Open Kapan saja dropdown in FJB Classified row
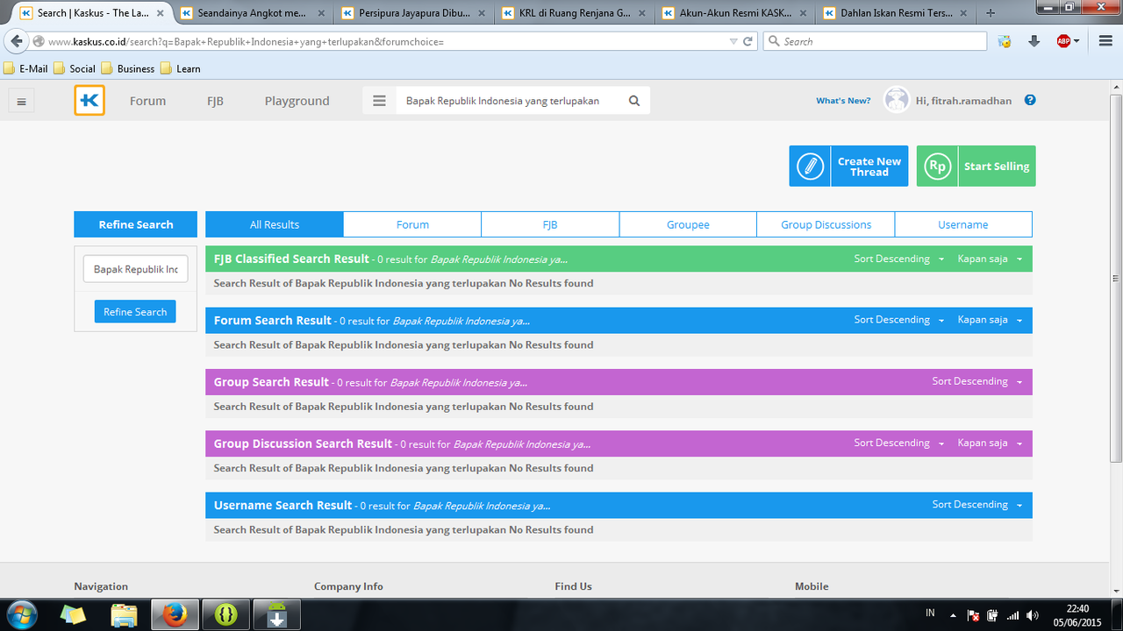Image resolution: width=1123 pixels, height=631 pixels. click(991, 259)
